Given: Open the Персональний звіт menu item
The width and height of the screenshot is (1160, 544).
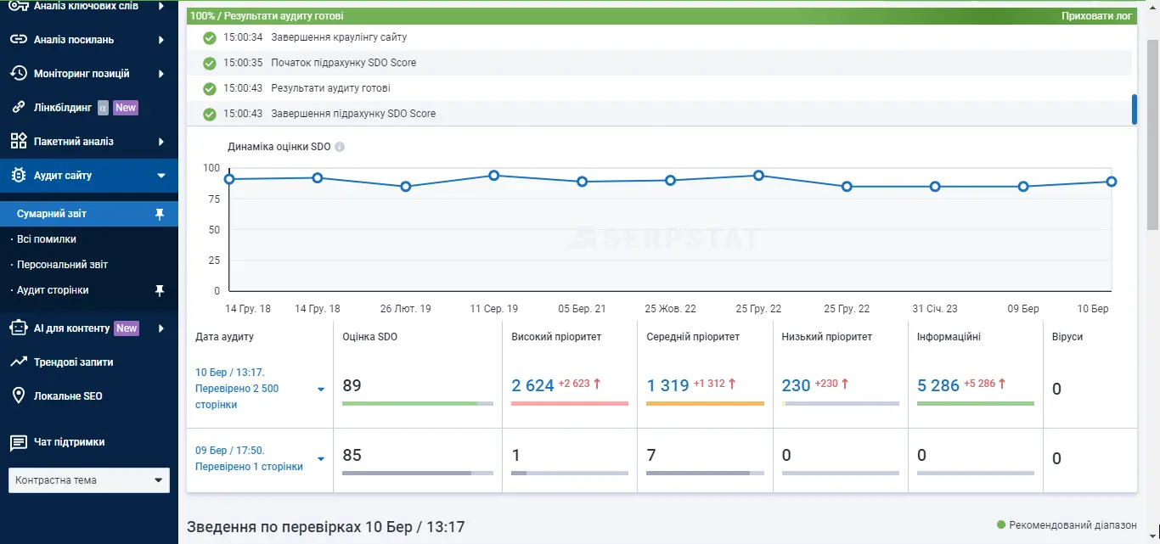Looking at the screenshot, I should coord(62,265).
